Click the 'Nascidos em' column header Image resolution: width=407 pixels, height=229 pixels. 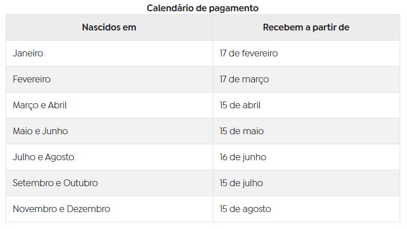point(109,27)
